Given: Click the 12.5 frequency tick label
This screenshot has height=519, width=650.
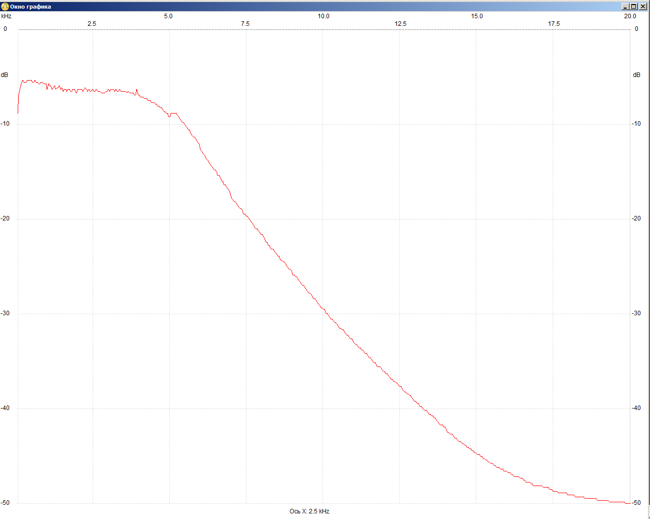Looking at the screenshot, I should coord(400,24).
